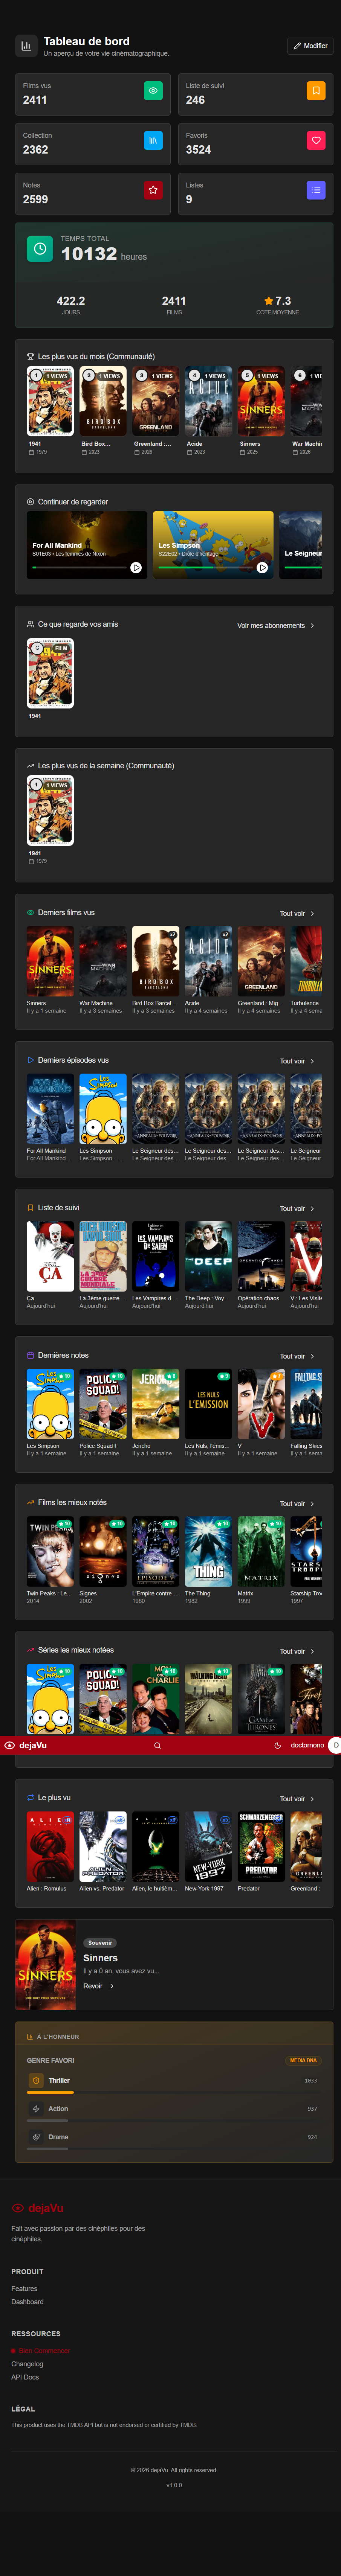Click the search icon in red navbar
This screenshot has width=341, height=2576.
pyautogui.click(x=157, y=1745)
